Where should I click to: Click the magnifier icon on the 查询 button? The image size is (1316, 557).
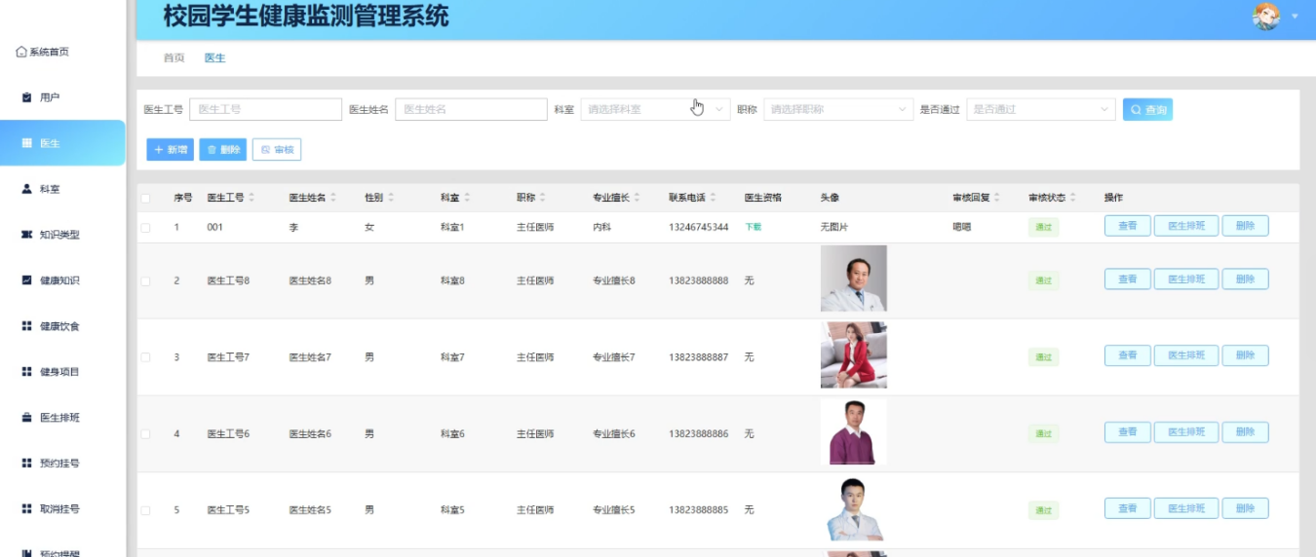[1136, 110]
